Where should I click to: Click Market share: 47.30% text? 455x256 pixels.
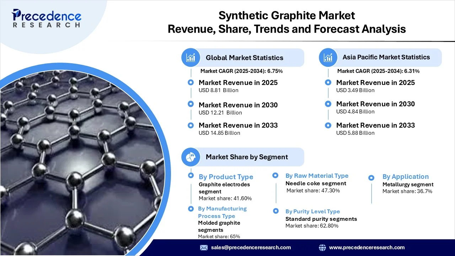pos(313,191)
